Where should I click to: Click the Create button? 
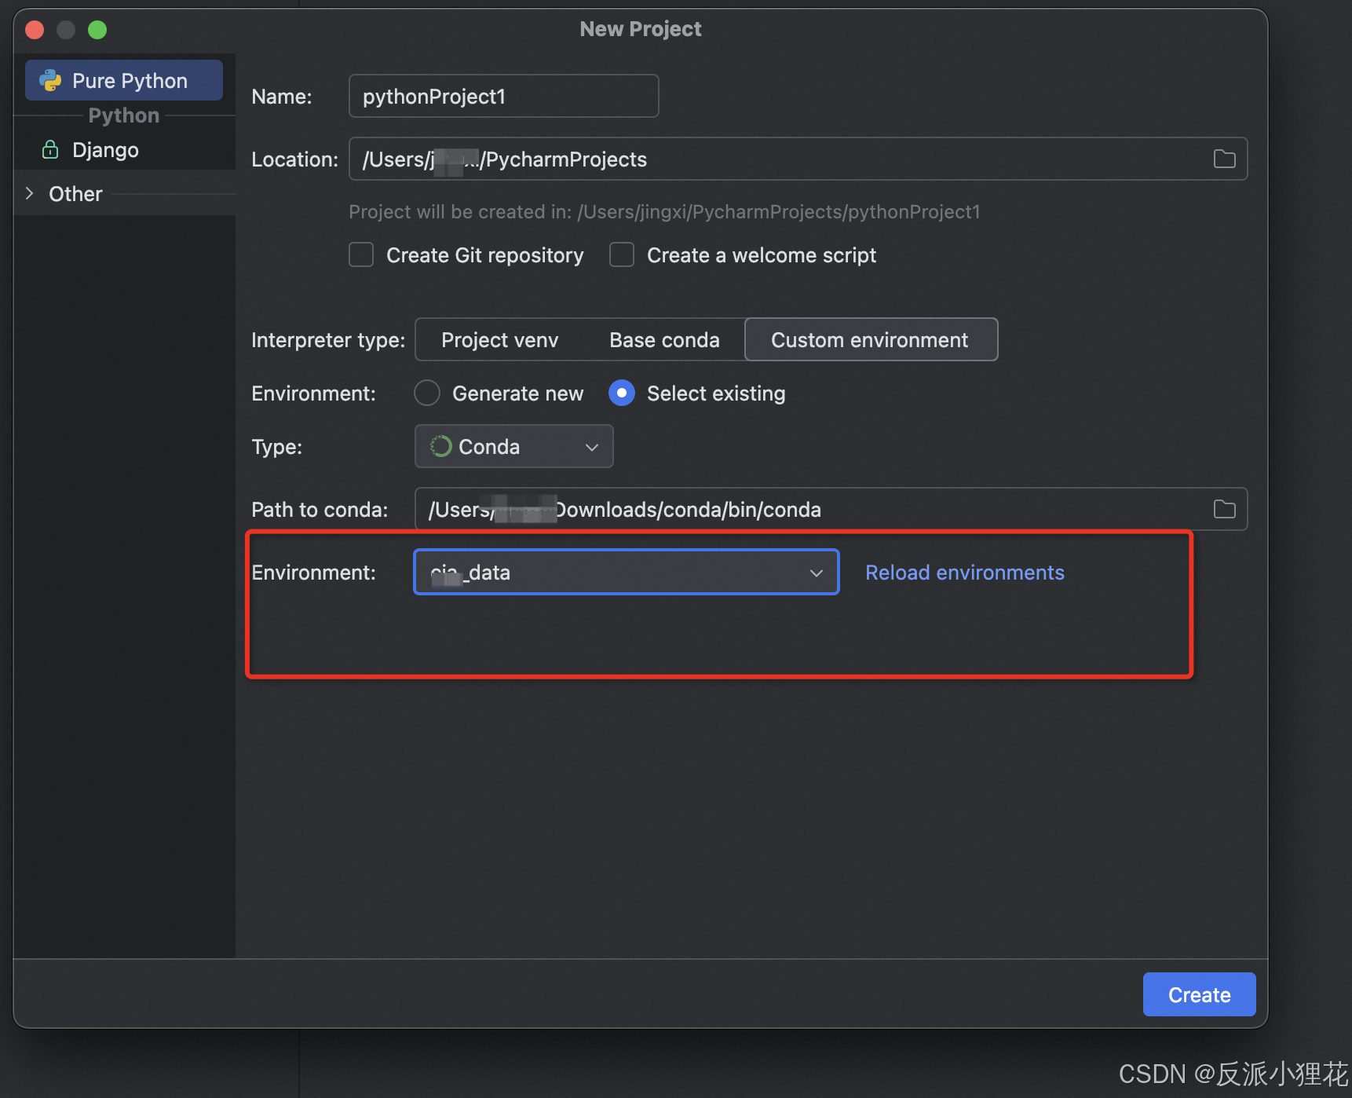(1199, 994)
